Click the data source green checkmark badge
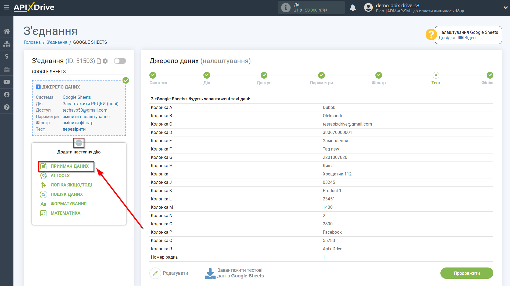This screenshot has width=510, height=286. click(x=126, y=80)
